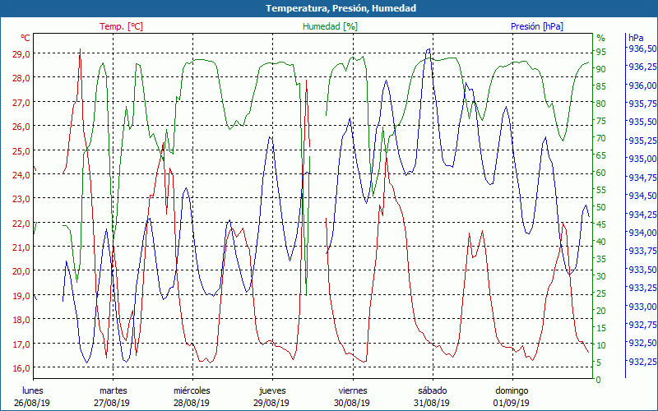Select the red 'Temp. [°C]' legend label

click(x=121, y=26)
